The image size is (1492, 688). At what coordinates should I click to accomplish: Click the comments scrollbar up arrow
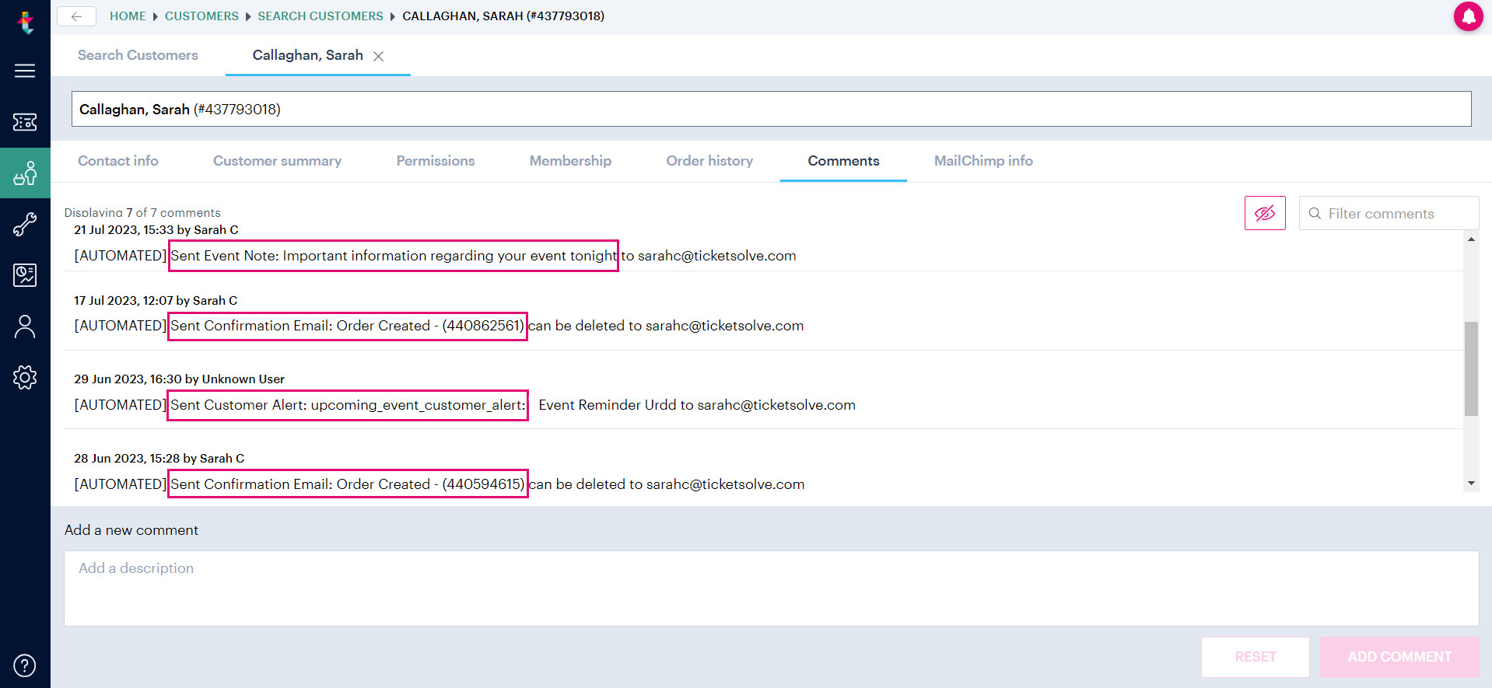coord(1471,239)
